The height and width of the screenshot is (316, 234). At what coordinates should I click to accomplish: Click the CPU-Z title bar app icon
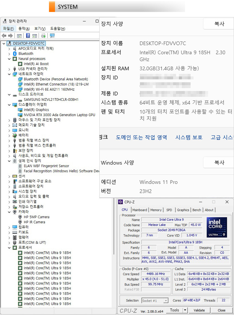[x=121, y=202]
